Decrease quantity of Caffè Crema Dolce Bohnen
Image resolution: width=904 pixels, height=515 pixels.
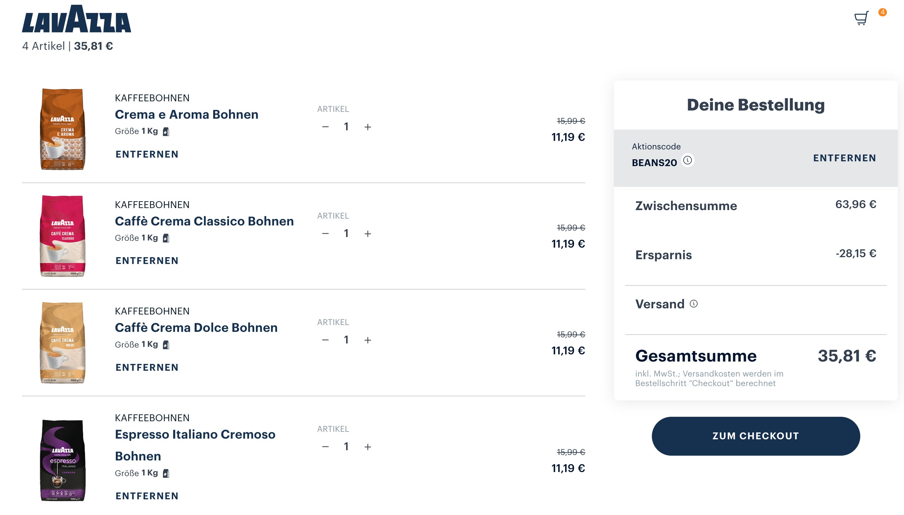coord(325,340)
